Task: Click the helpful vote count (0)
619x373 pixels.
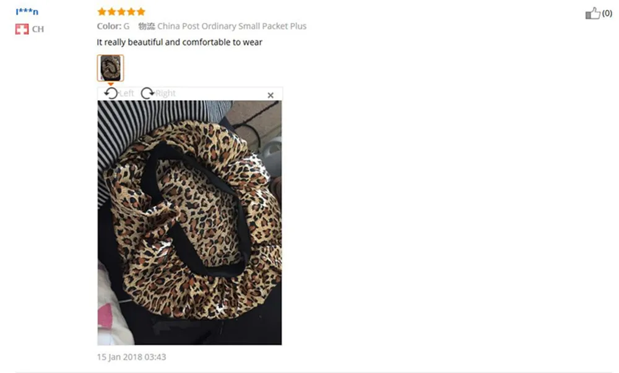Action: coord(607,14)
